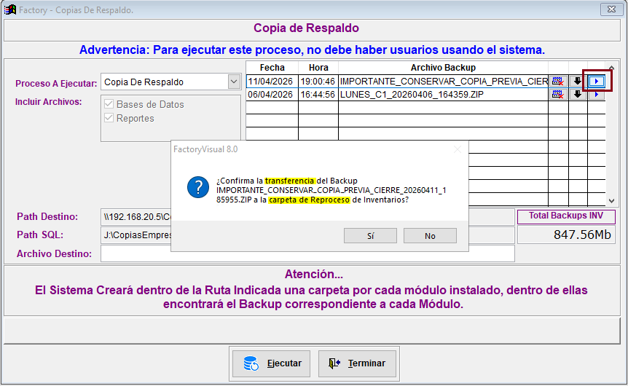Toggle the Reportes checkbox
The image size is (628, 386).
[x=109, y=118]
